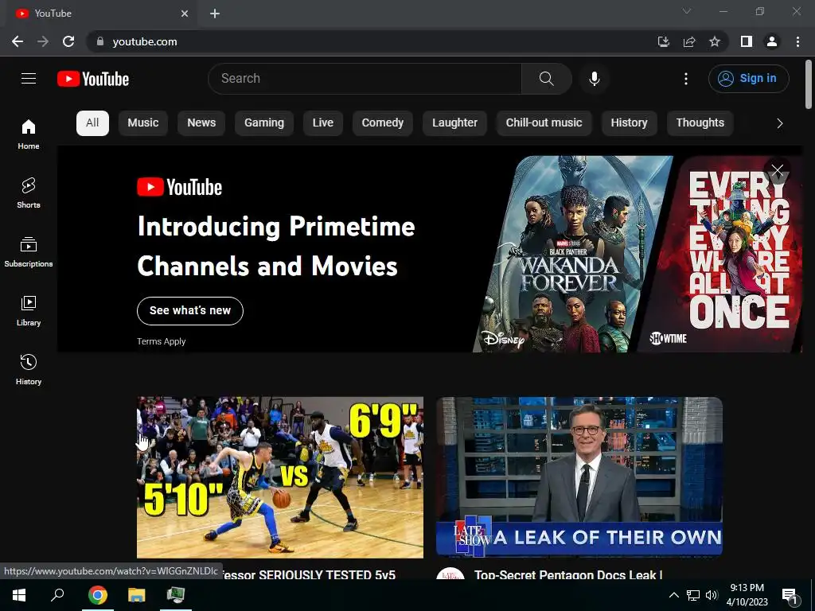Go to Home in sidebar

point(29,134)
